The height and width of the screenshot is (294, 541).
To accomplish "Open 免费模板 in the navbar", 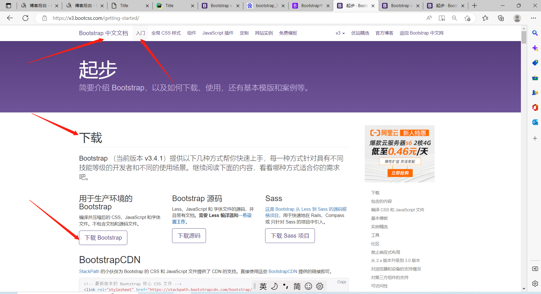I will (x=288, y=33).
